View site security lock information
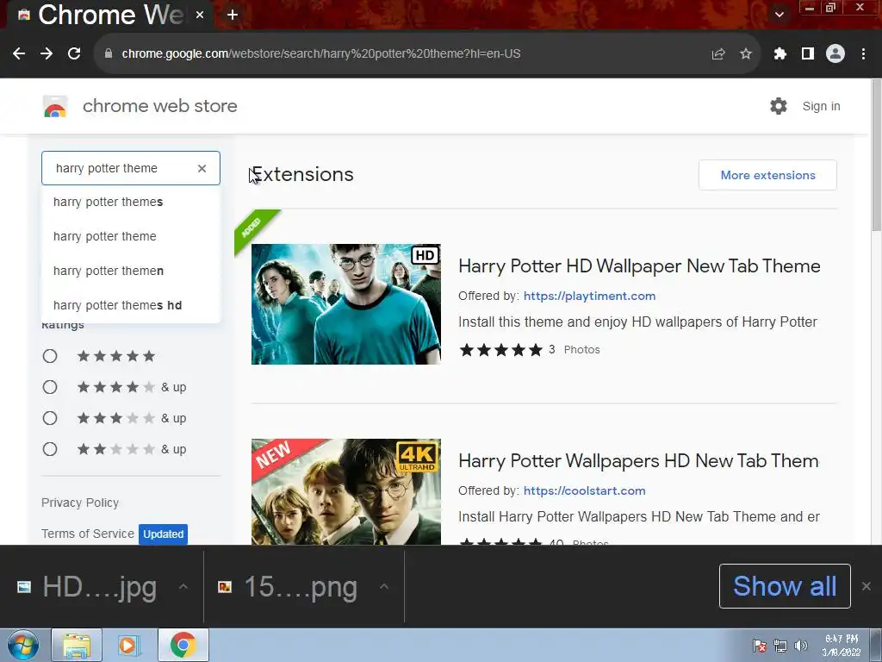The height and width of the screenshot is (662, 882). pos(109,53)
